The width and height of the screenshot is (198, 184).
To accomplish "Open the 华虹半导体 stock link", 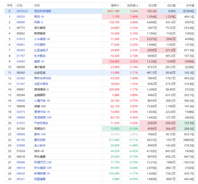I will [x=41, y=84].
